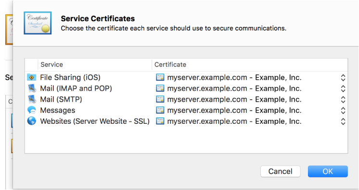Click myserver.example.com certificate text for Mail (SMTP)
Screen dimensions: 359x190
tap(234, 100)
